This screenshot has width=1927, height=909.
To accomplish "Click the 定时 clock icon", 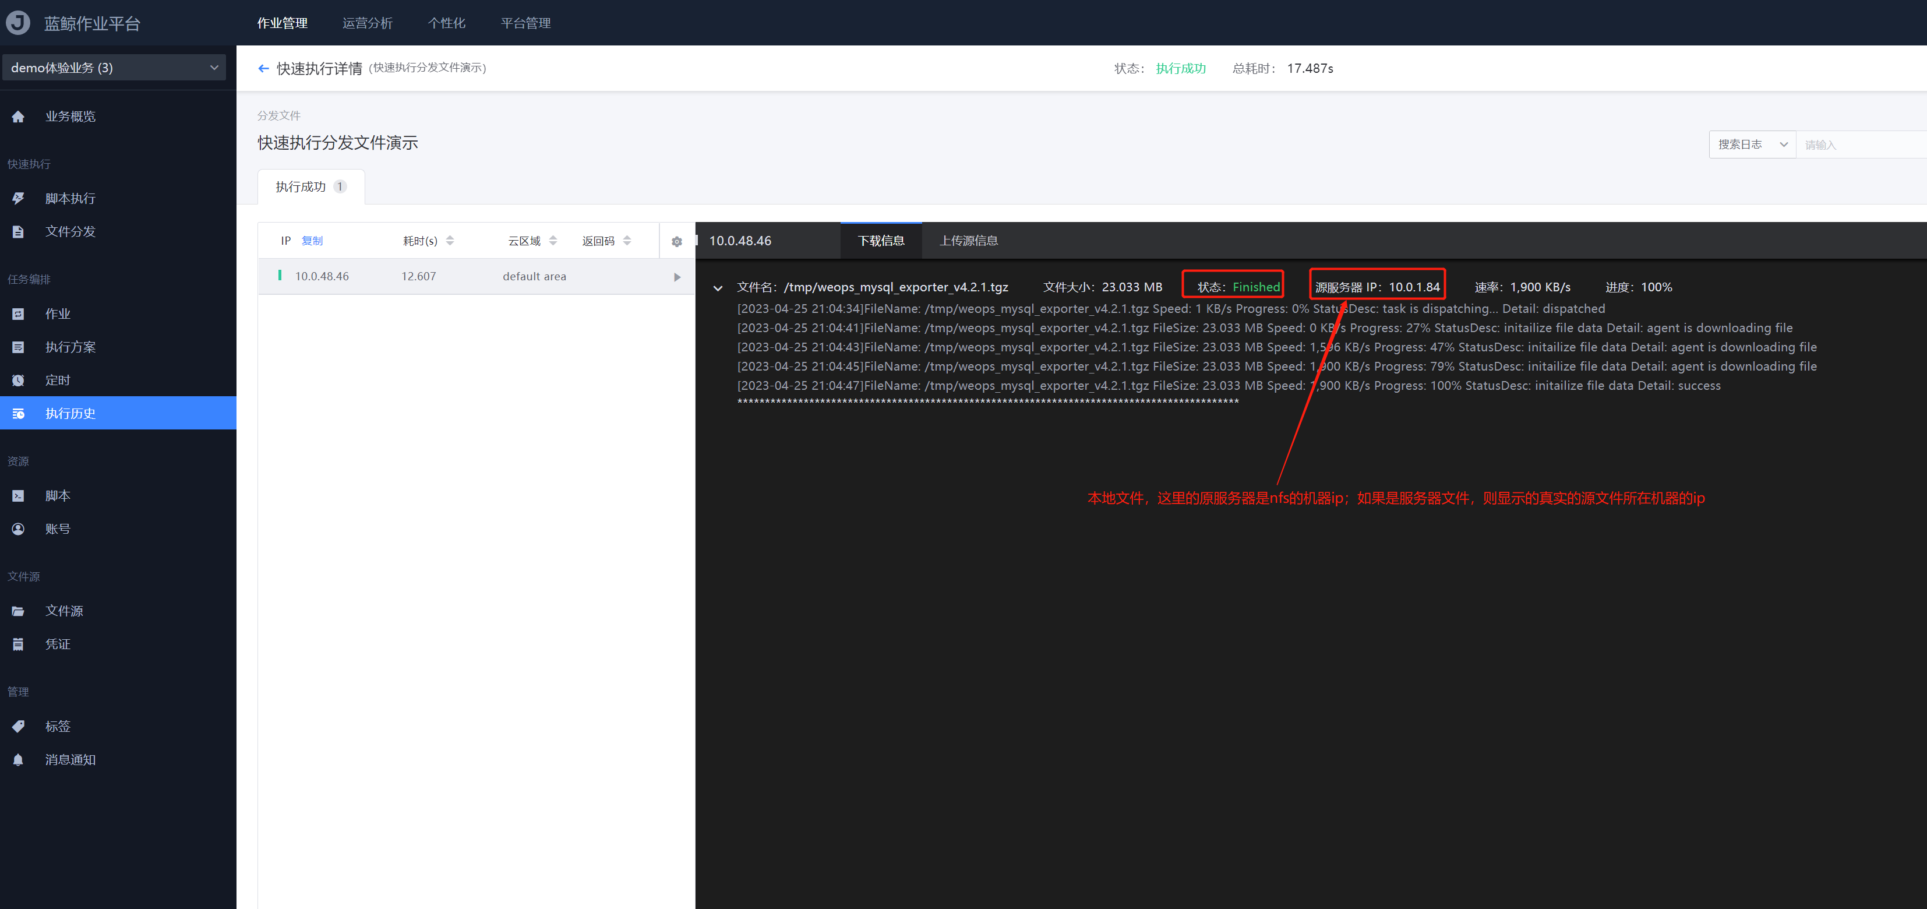I will 19,380.
